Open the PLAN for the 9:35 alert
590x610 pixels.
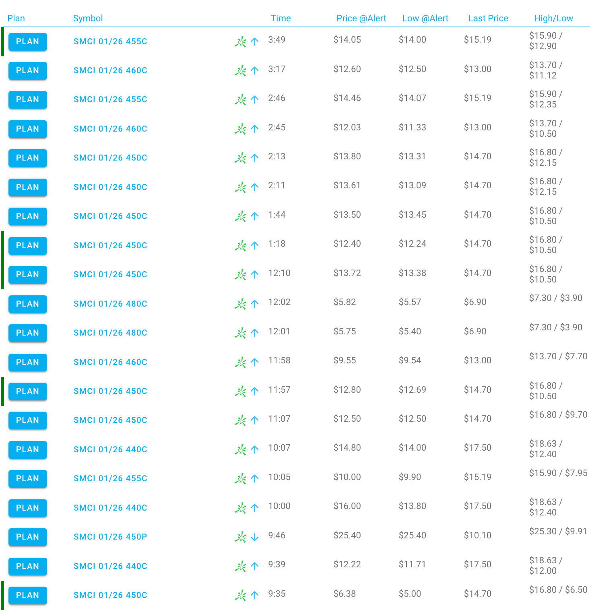click(28, 595)
